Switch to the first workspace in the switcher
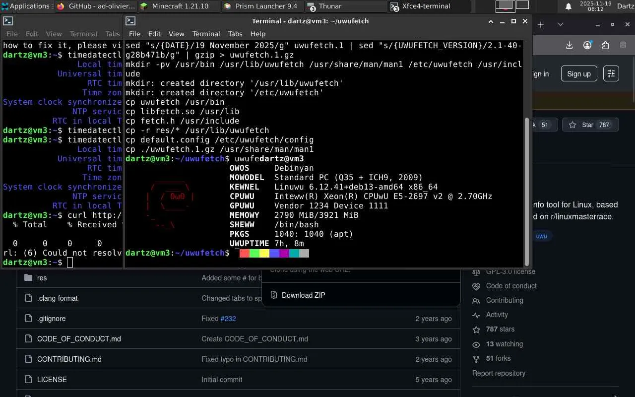Image resolution: width=635 pixels, height=397 pixels. [506, 5]
